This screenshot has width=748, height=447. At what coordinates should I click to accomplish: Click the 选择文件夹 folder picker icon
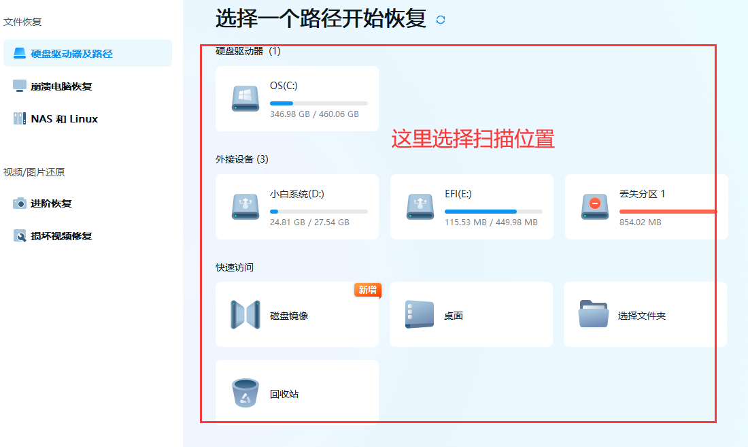point(594,314)
